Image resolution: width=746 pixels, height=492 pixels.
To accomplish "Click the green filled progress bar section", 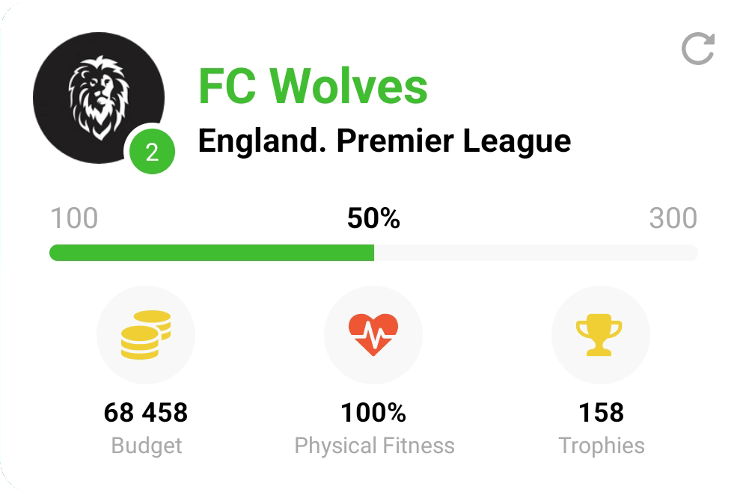I will 211,253.
